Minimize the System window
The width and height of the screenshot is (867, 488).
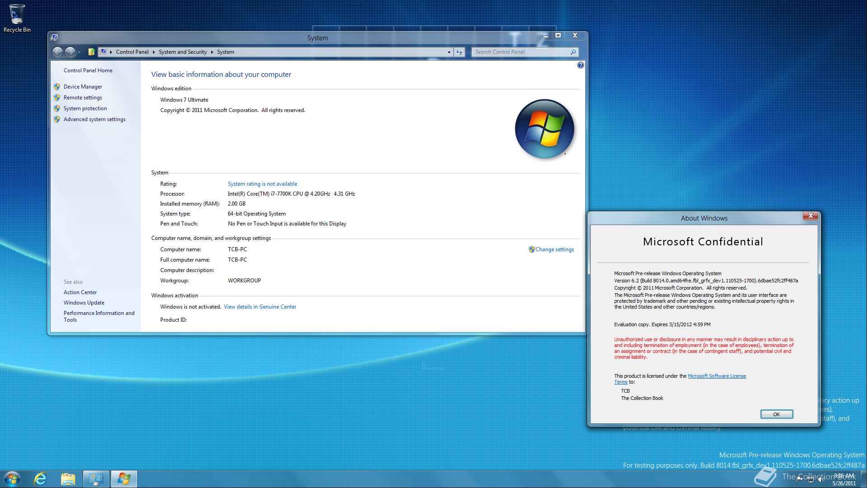point(545,36)
